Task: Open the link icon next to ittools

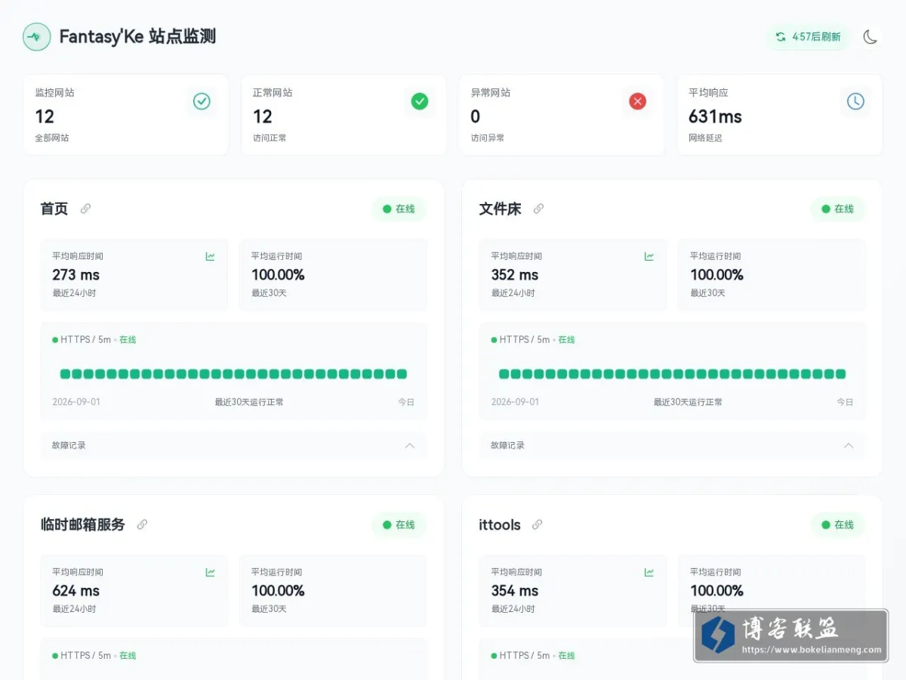Action: pos(538,524)
